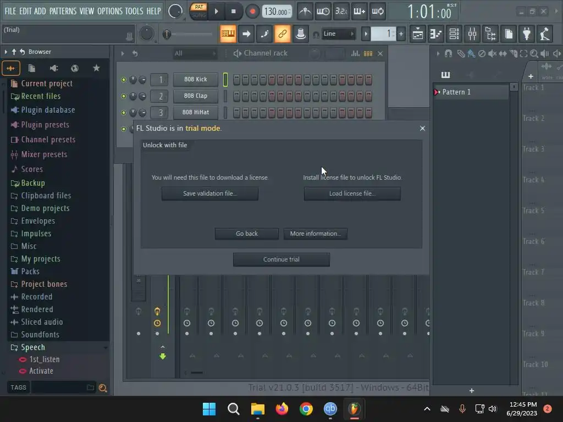563x422 pixels.
Task: Toggle the metronome icon
Action: (x=305, y=12)
